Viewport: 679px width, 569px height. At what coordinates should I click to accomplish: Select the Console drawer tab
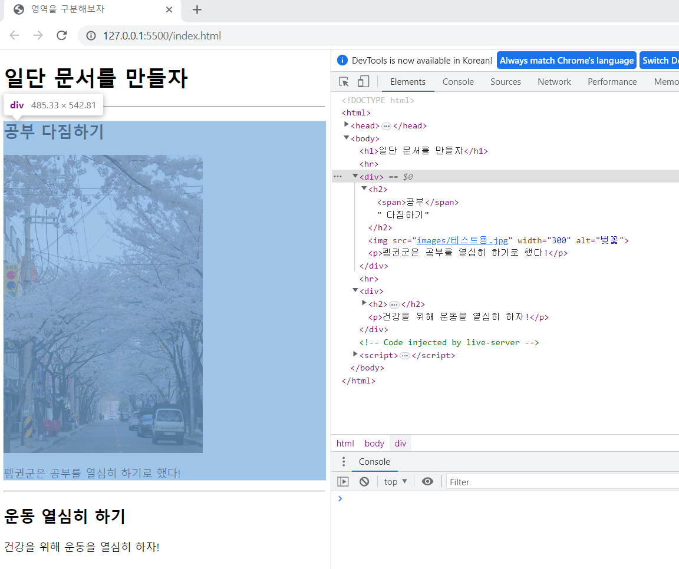(374, 462)
